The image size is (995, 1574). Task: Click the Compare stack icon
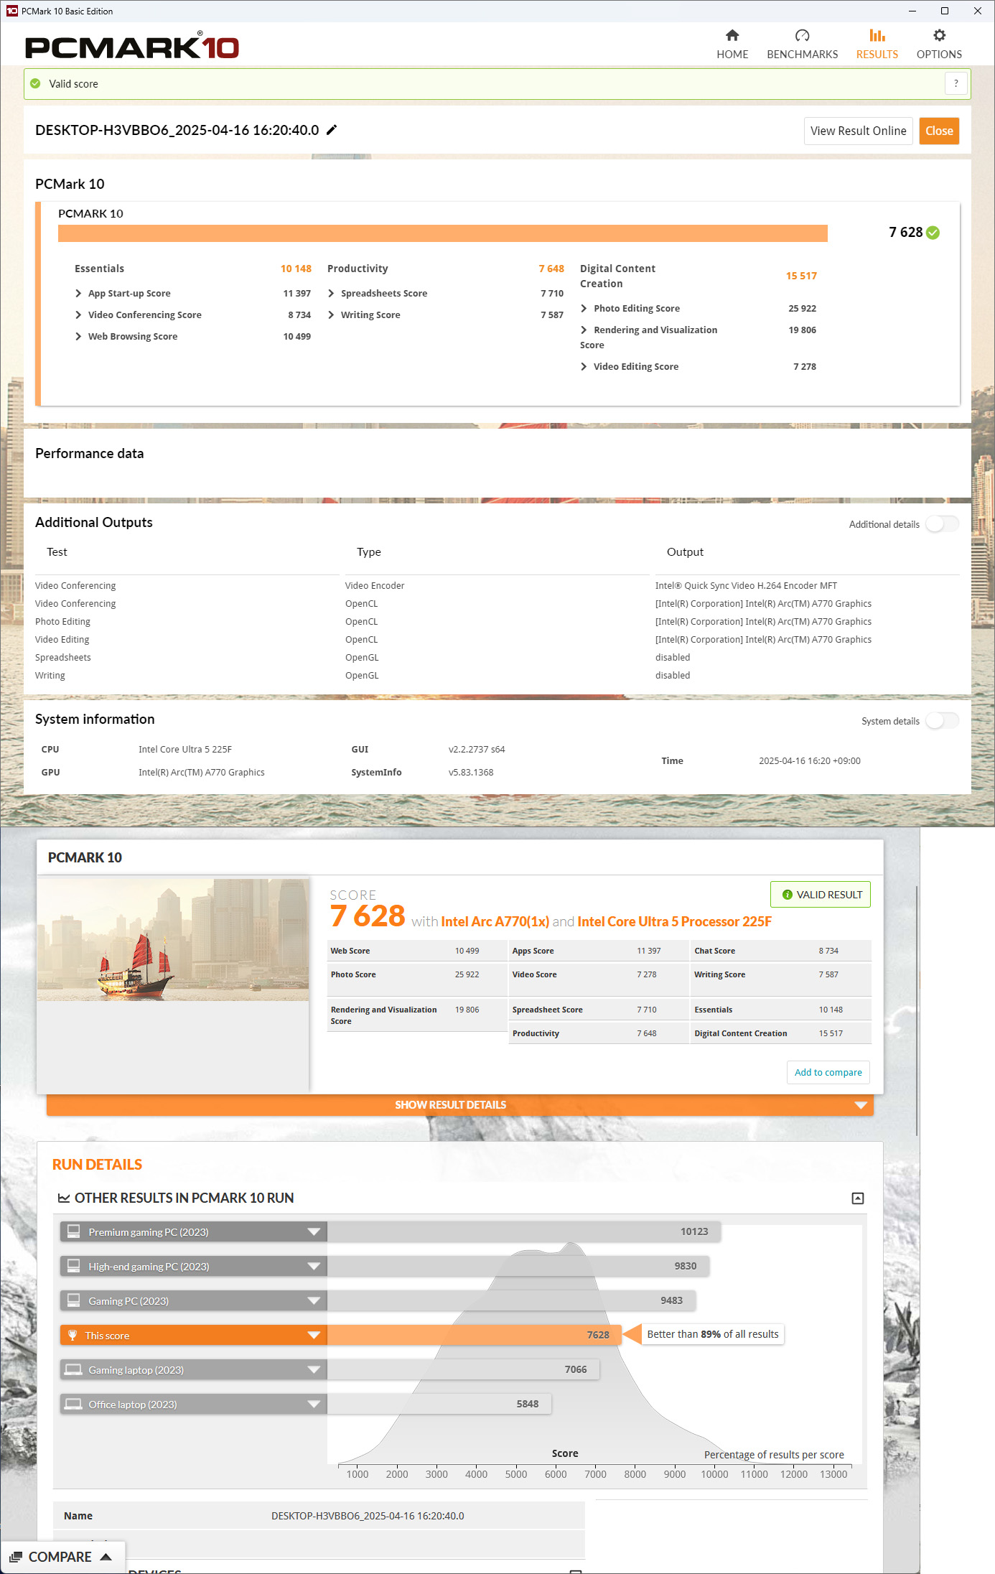coord(16,1557)
